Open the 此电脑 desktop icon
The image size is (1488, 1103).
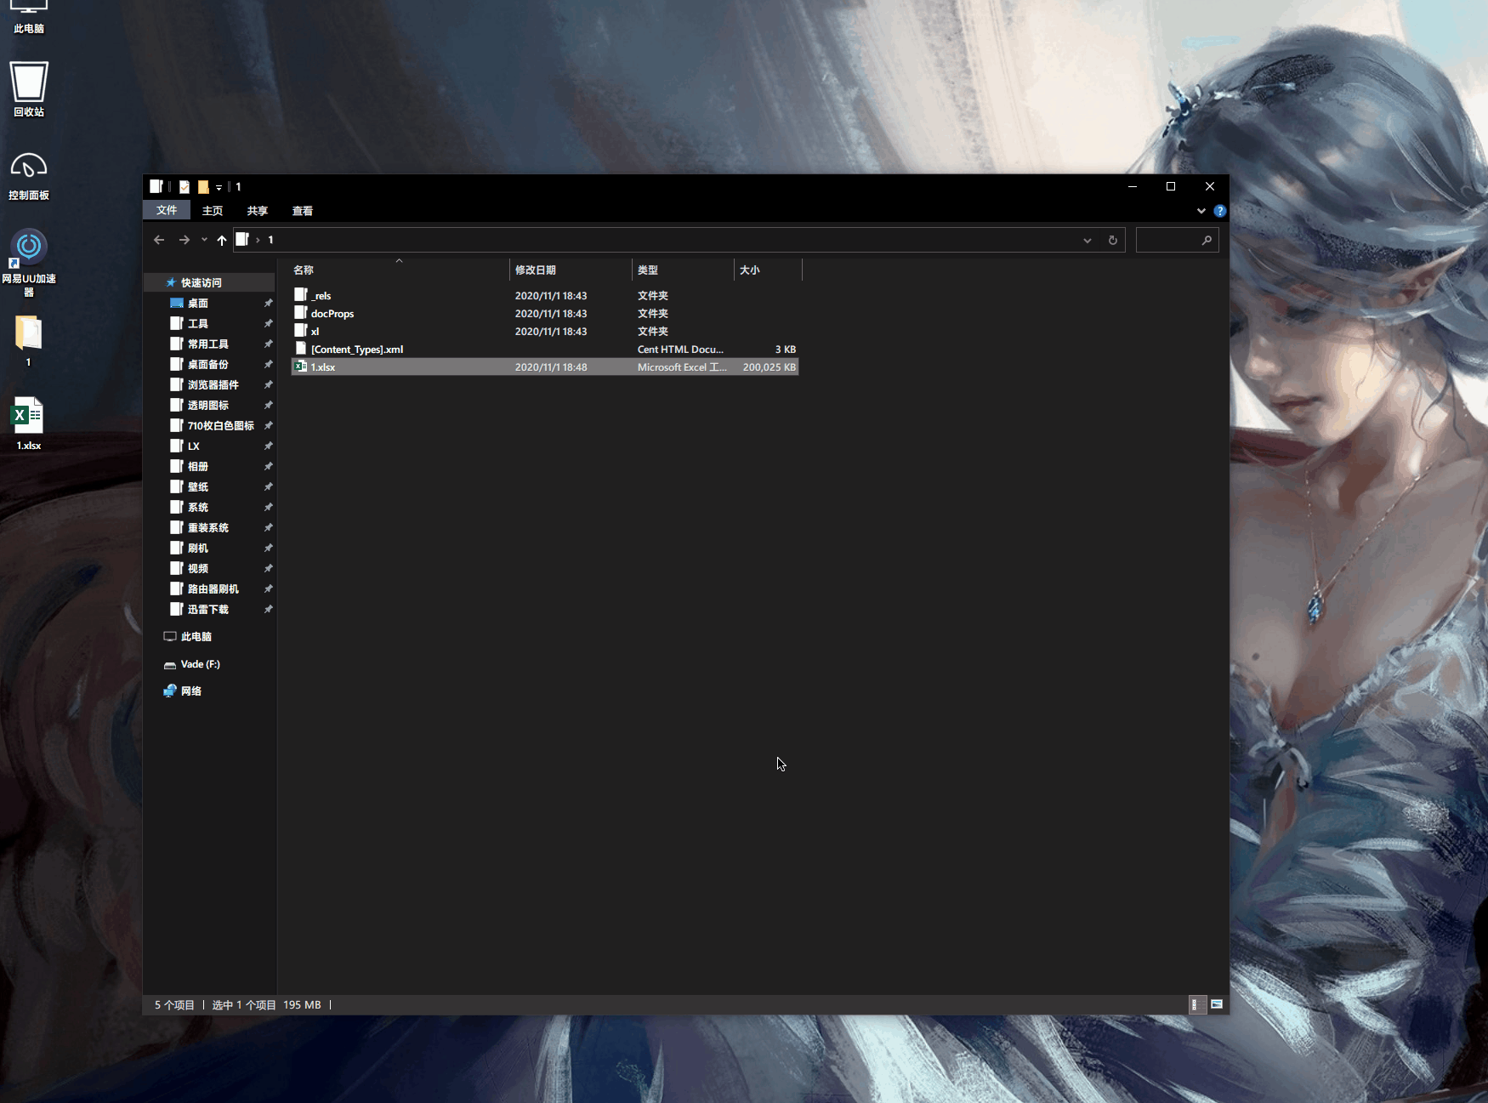28,16
